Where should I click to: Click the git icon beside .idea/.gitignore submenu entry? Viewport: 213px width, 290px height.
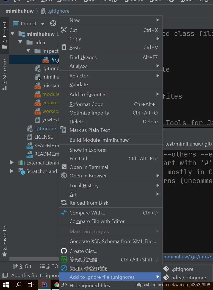[166, 277]
